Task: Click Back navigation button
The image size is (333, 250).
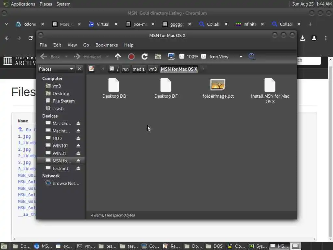Action: (x=50, y=57)
